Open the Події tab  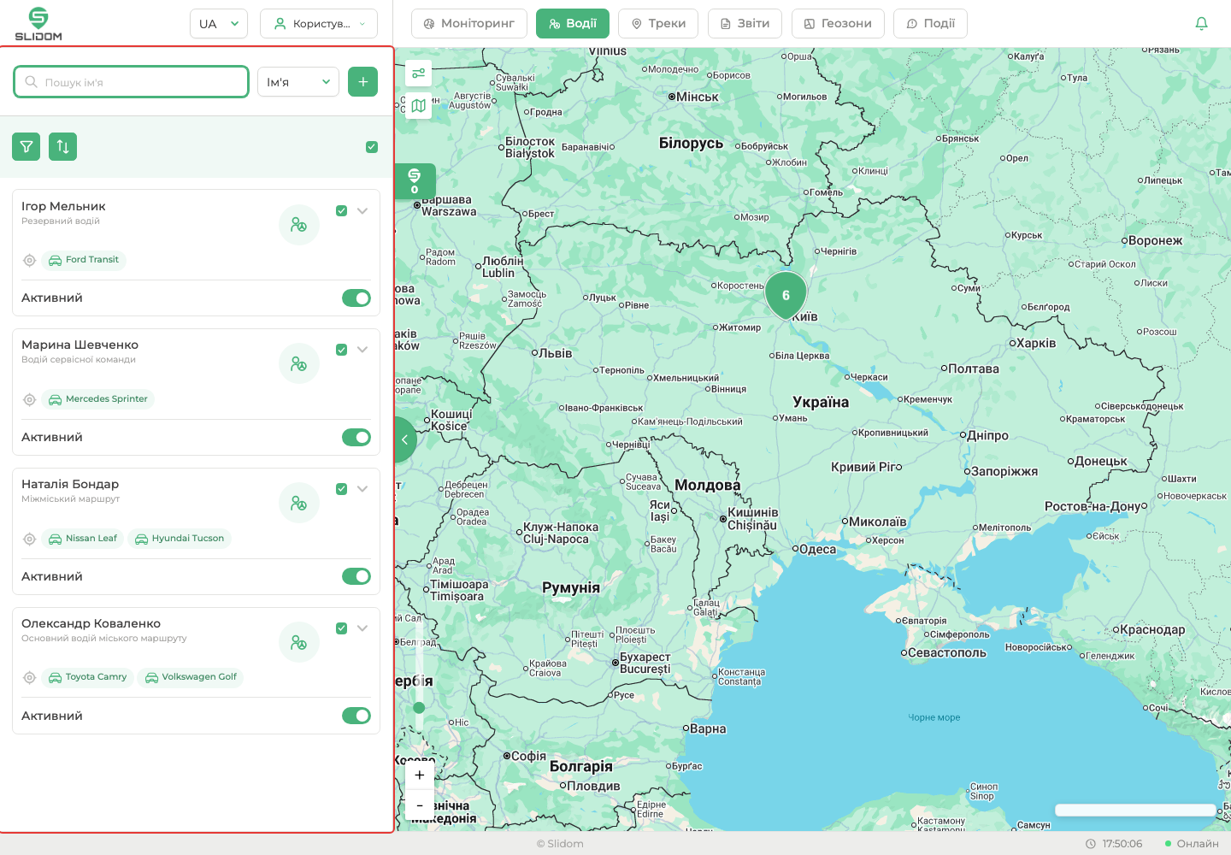(x=930, y=24)
